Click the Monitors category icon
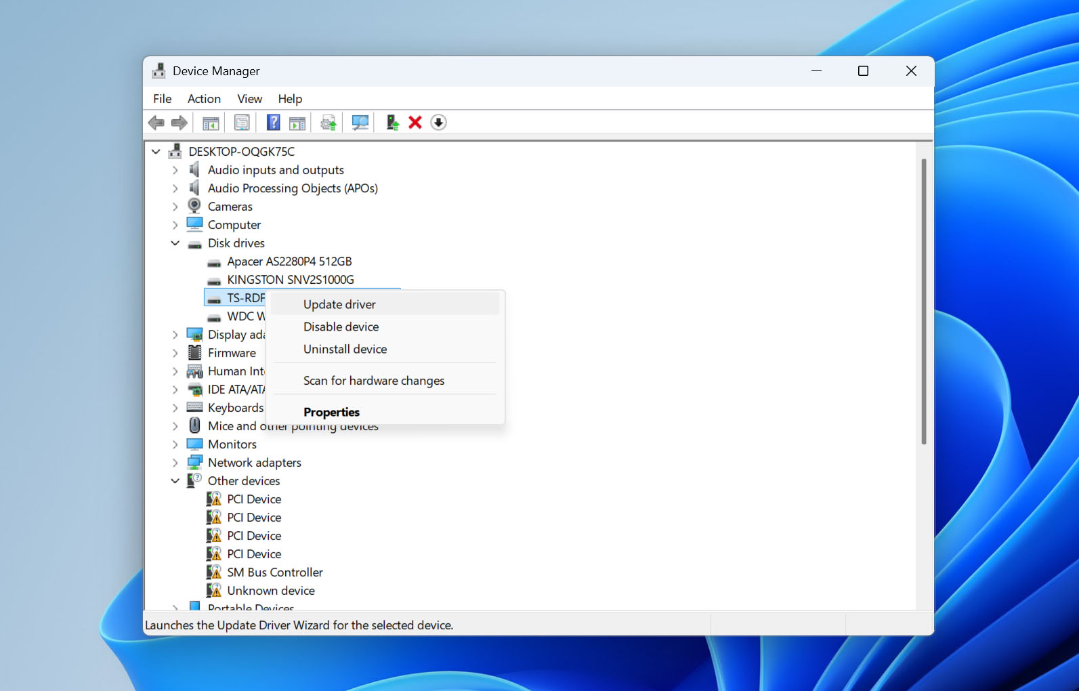The height and width of the screenshot is (691, 1079). tap(194, 444)
